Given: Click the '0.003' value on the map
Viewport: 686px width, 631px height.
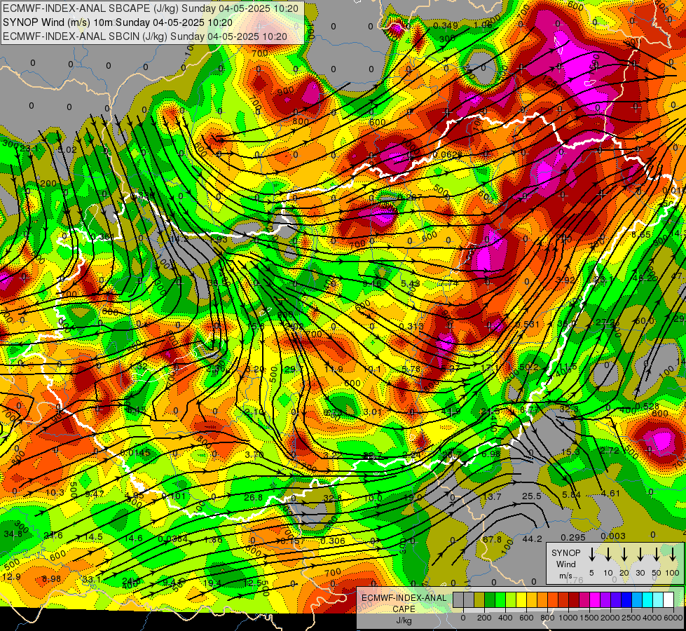Looking at the screenshot, I should point(612,536).
